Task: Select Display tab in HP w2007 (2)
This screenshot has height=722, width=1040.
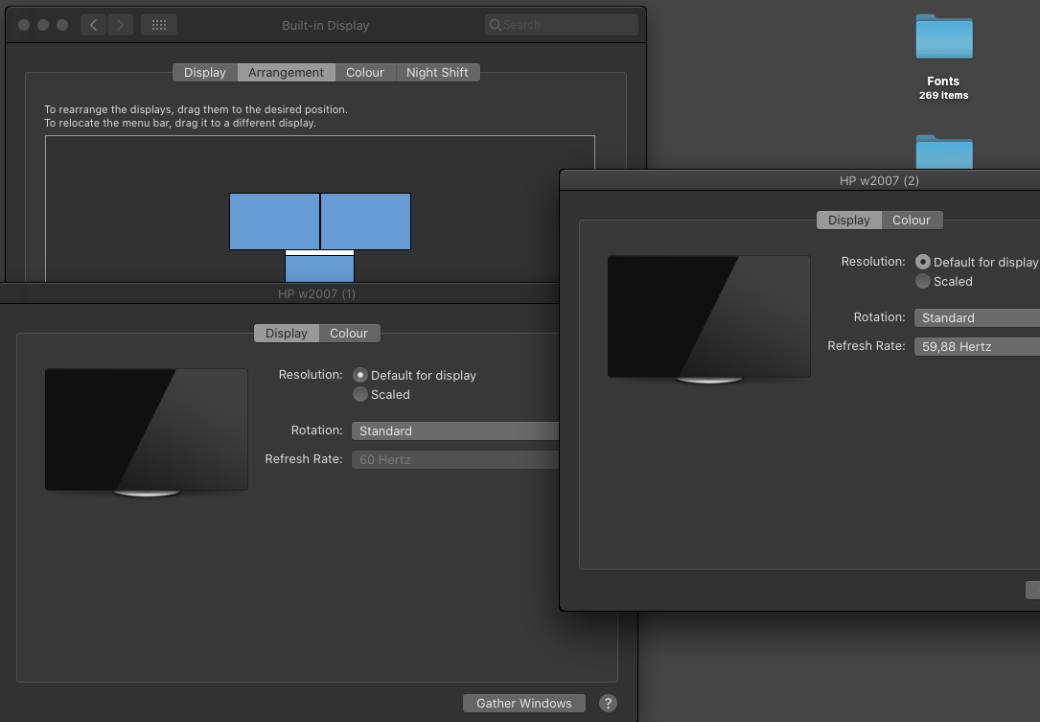Action: pos(849,221)
